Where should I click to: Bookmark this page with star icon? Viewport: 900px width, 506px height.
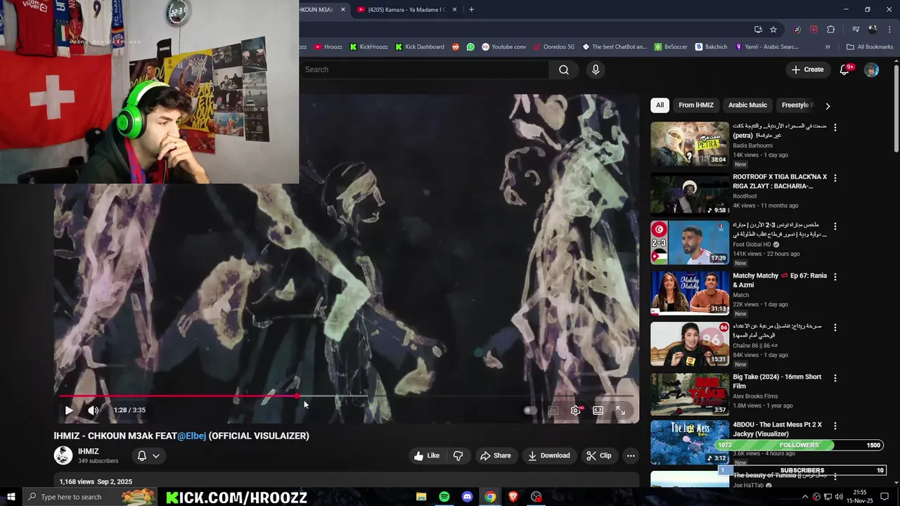pos(773,30)
